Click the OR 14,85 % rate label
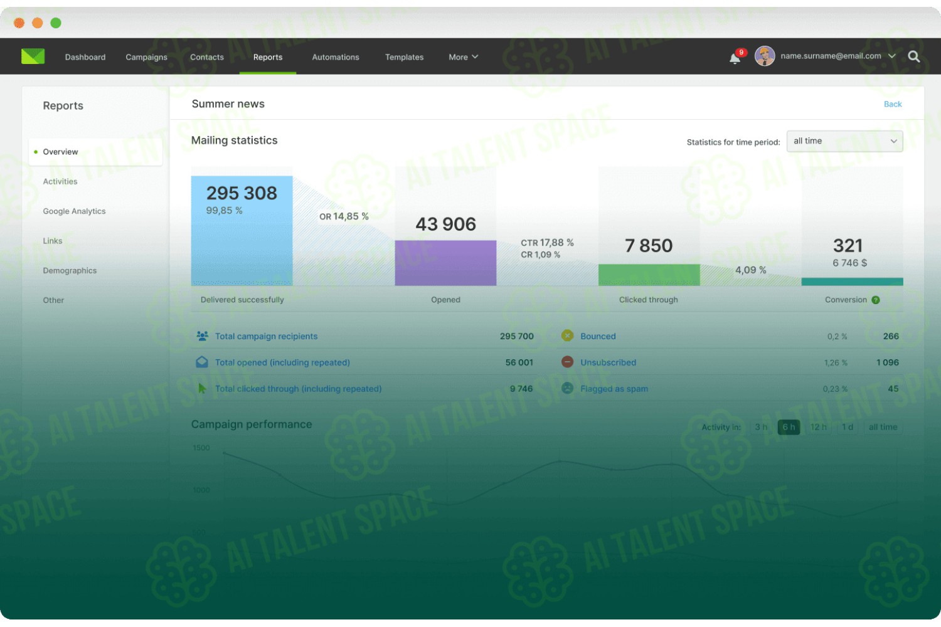 [344, 216]
